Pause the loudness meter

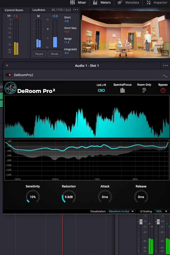[39, 54]
